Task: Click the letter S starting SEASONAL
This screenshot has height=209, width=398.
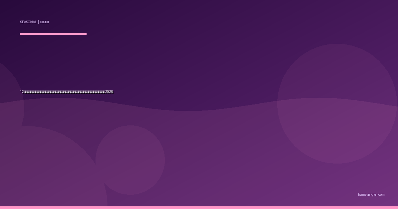Action: tap(21, 22)
